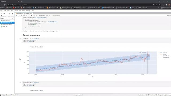This screenshot has width=171, height=96.
Task: Upload files using the file browser upload icon
Action: [7, 13]
